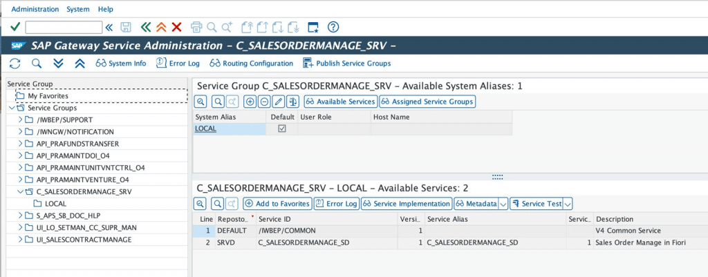Click the Help question mark icon
This screenshot has height=277, width=708.
(333, 27)
